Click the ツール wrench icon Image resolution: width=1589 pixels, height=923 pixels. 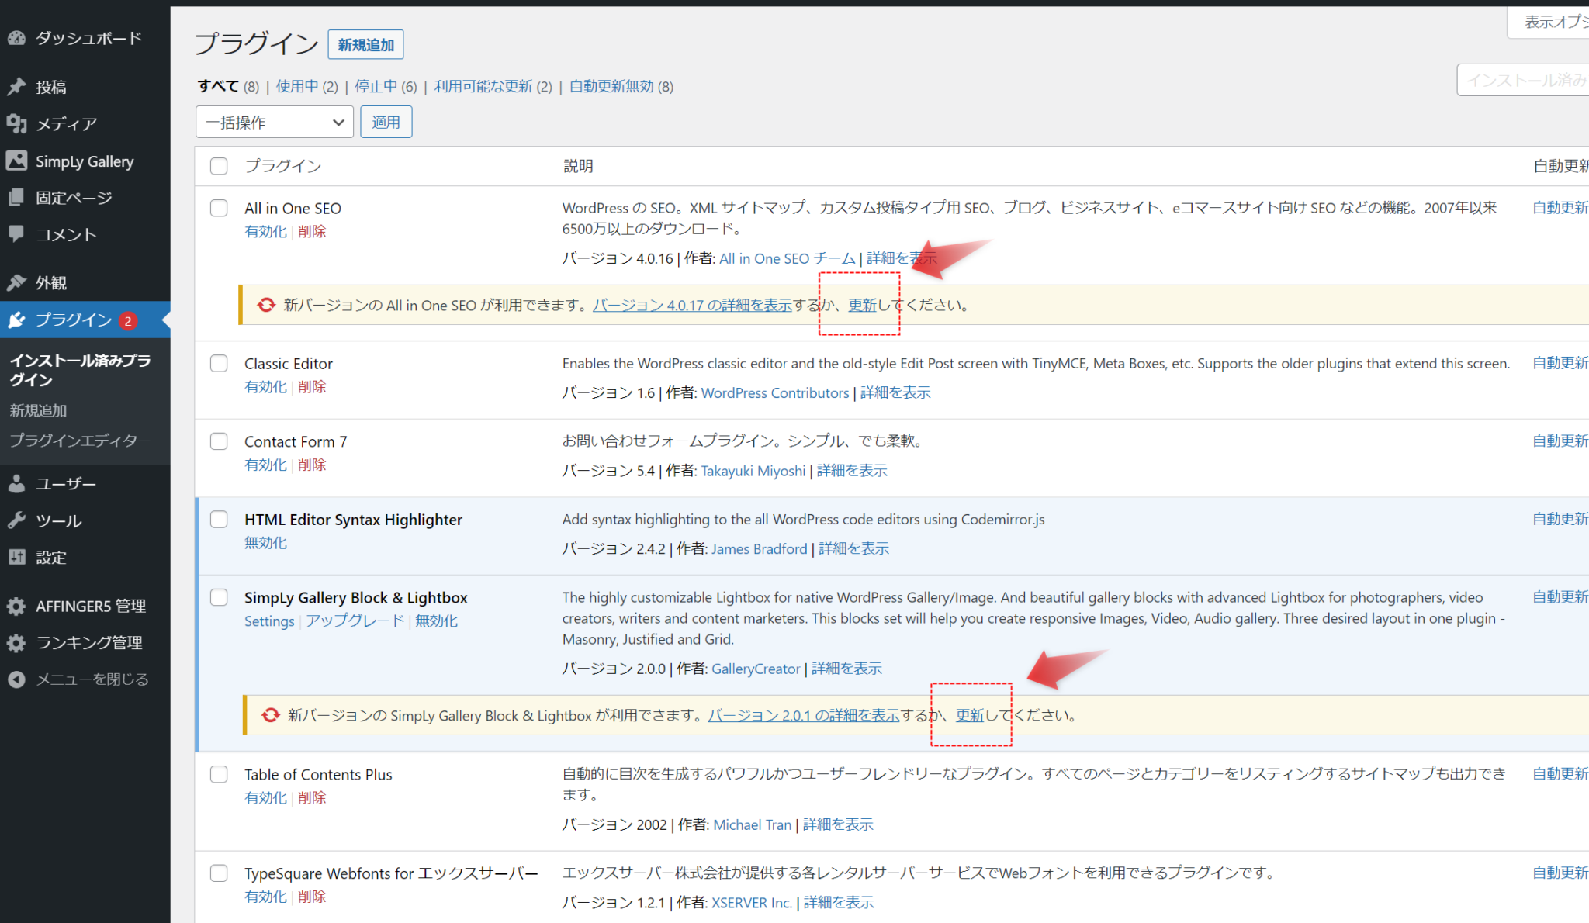coord(17,520)
